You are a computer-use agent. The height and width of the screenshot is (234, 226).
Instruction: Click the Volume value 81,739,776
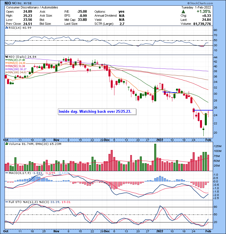click(202, 24)
